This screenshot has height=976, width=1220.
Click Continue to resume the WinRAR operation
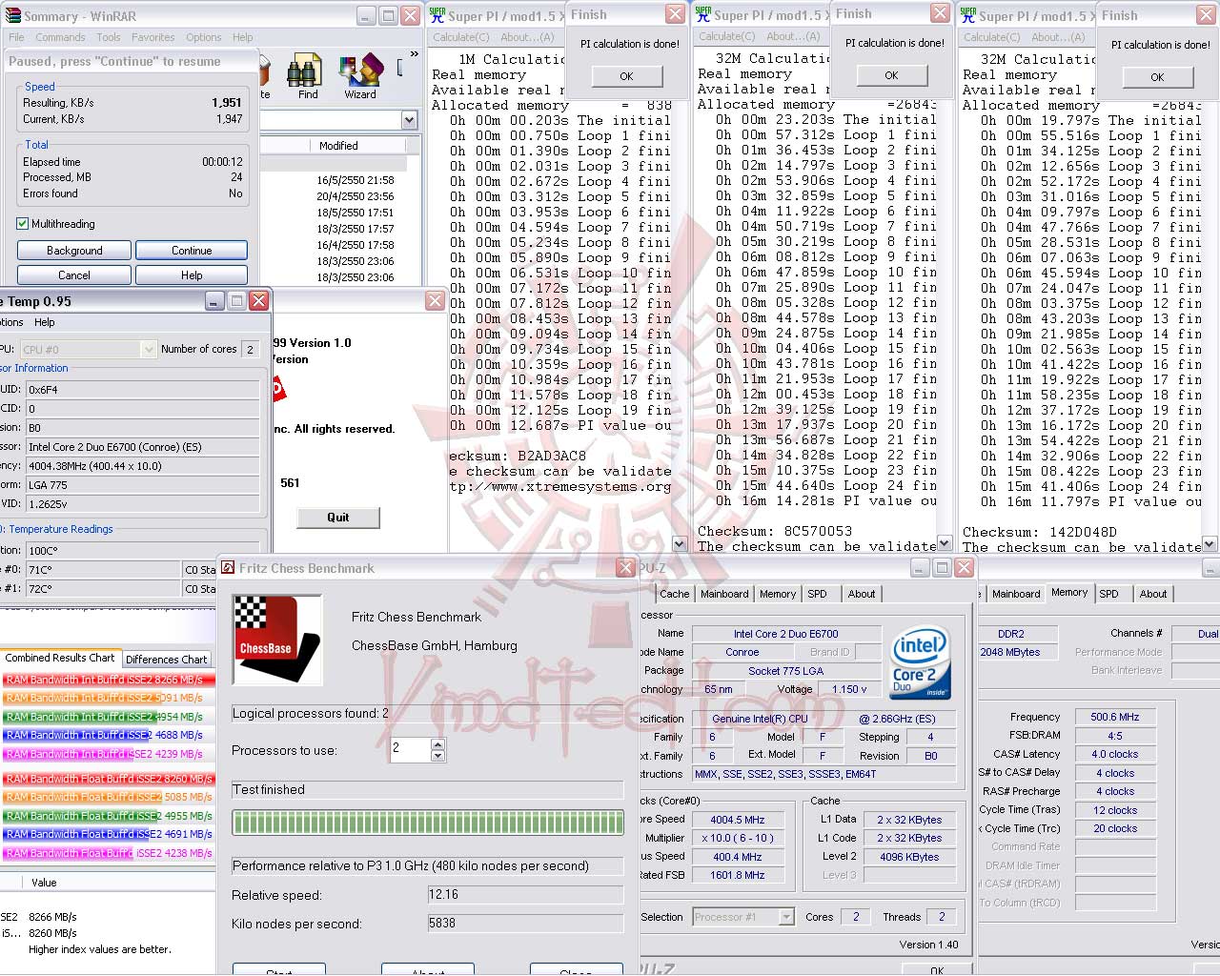[192, 251]
